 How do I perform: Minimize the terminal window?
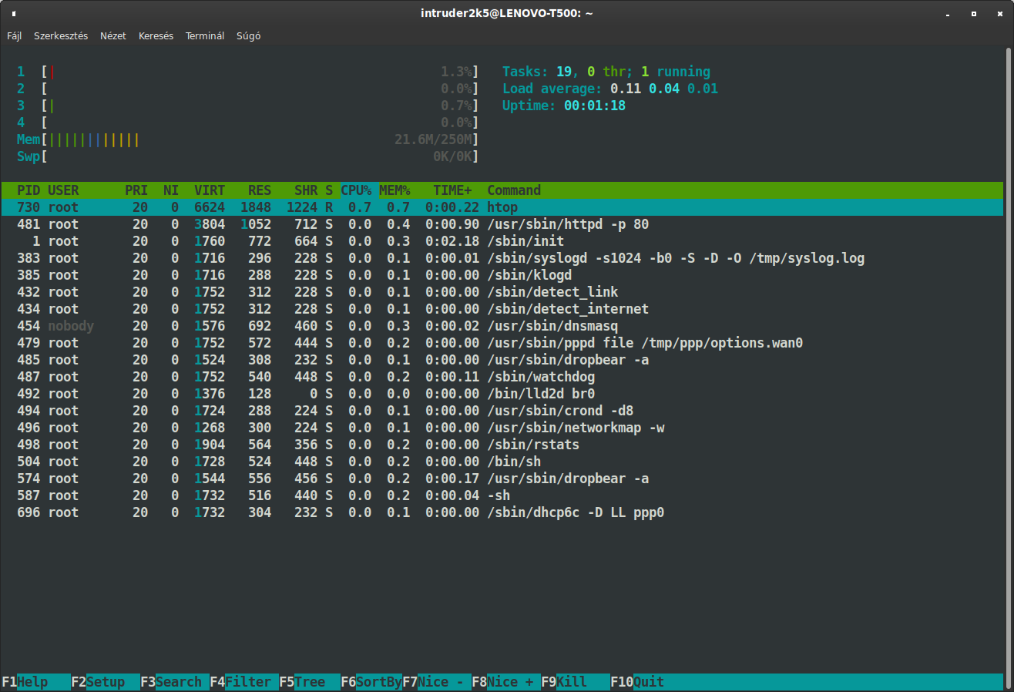pos(949,13)
